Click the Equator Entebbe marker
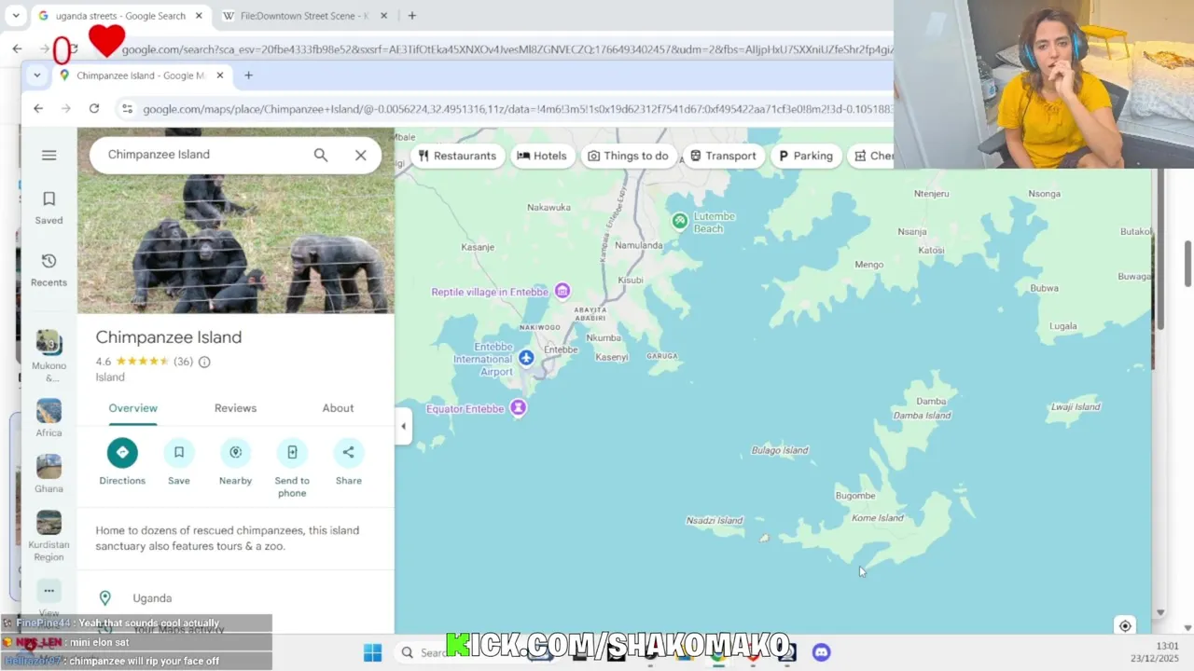Screen dimensions: 1194x671 point(518,408)
